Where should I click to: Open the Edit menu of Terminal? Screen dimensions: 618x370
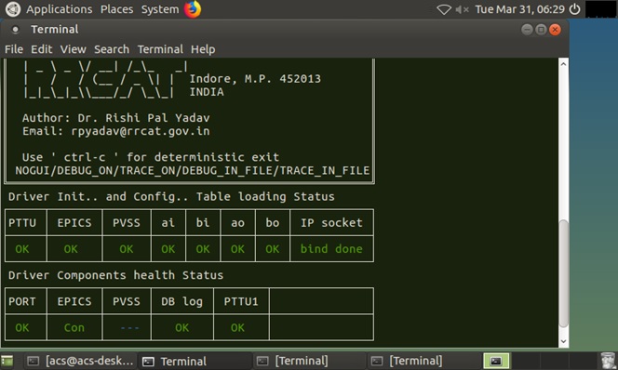(41, 49)
